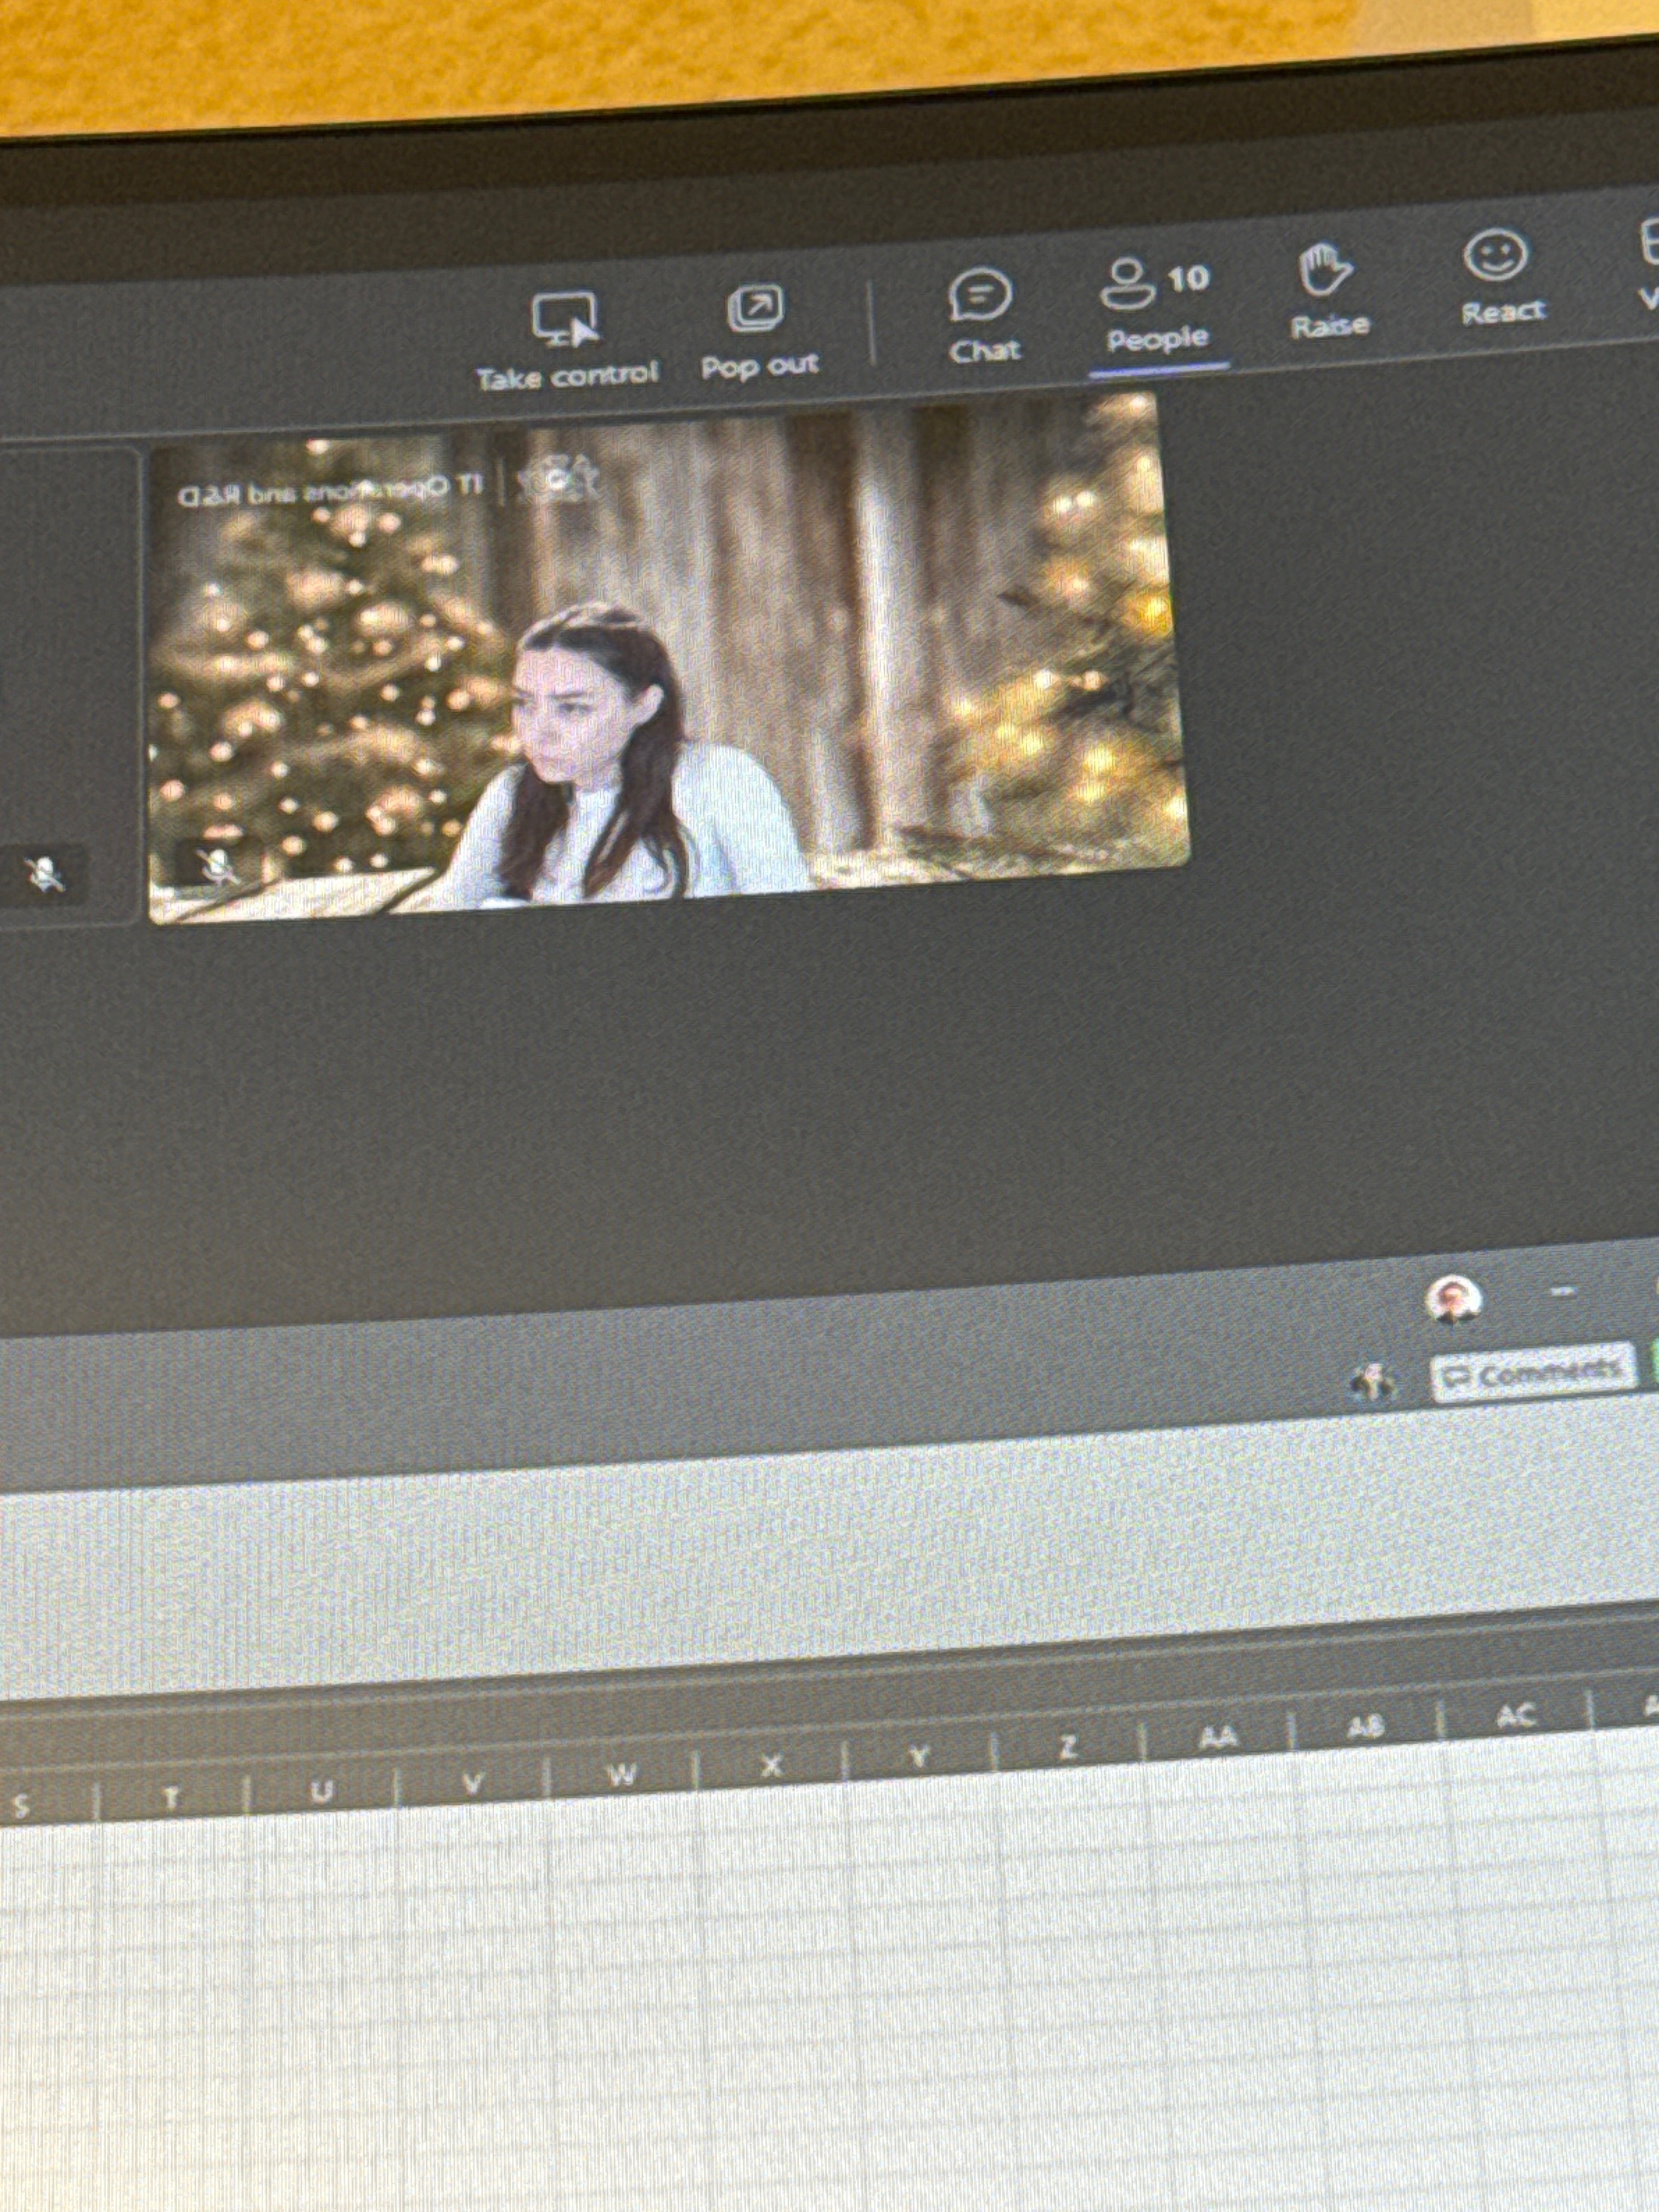Select column Z header
1659x2212 pixels.
tap(1067, 1747)
